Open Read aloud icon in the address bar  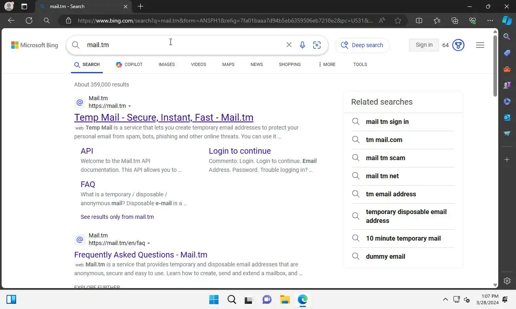pos(382,21)
